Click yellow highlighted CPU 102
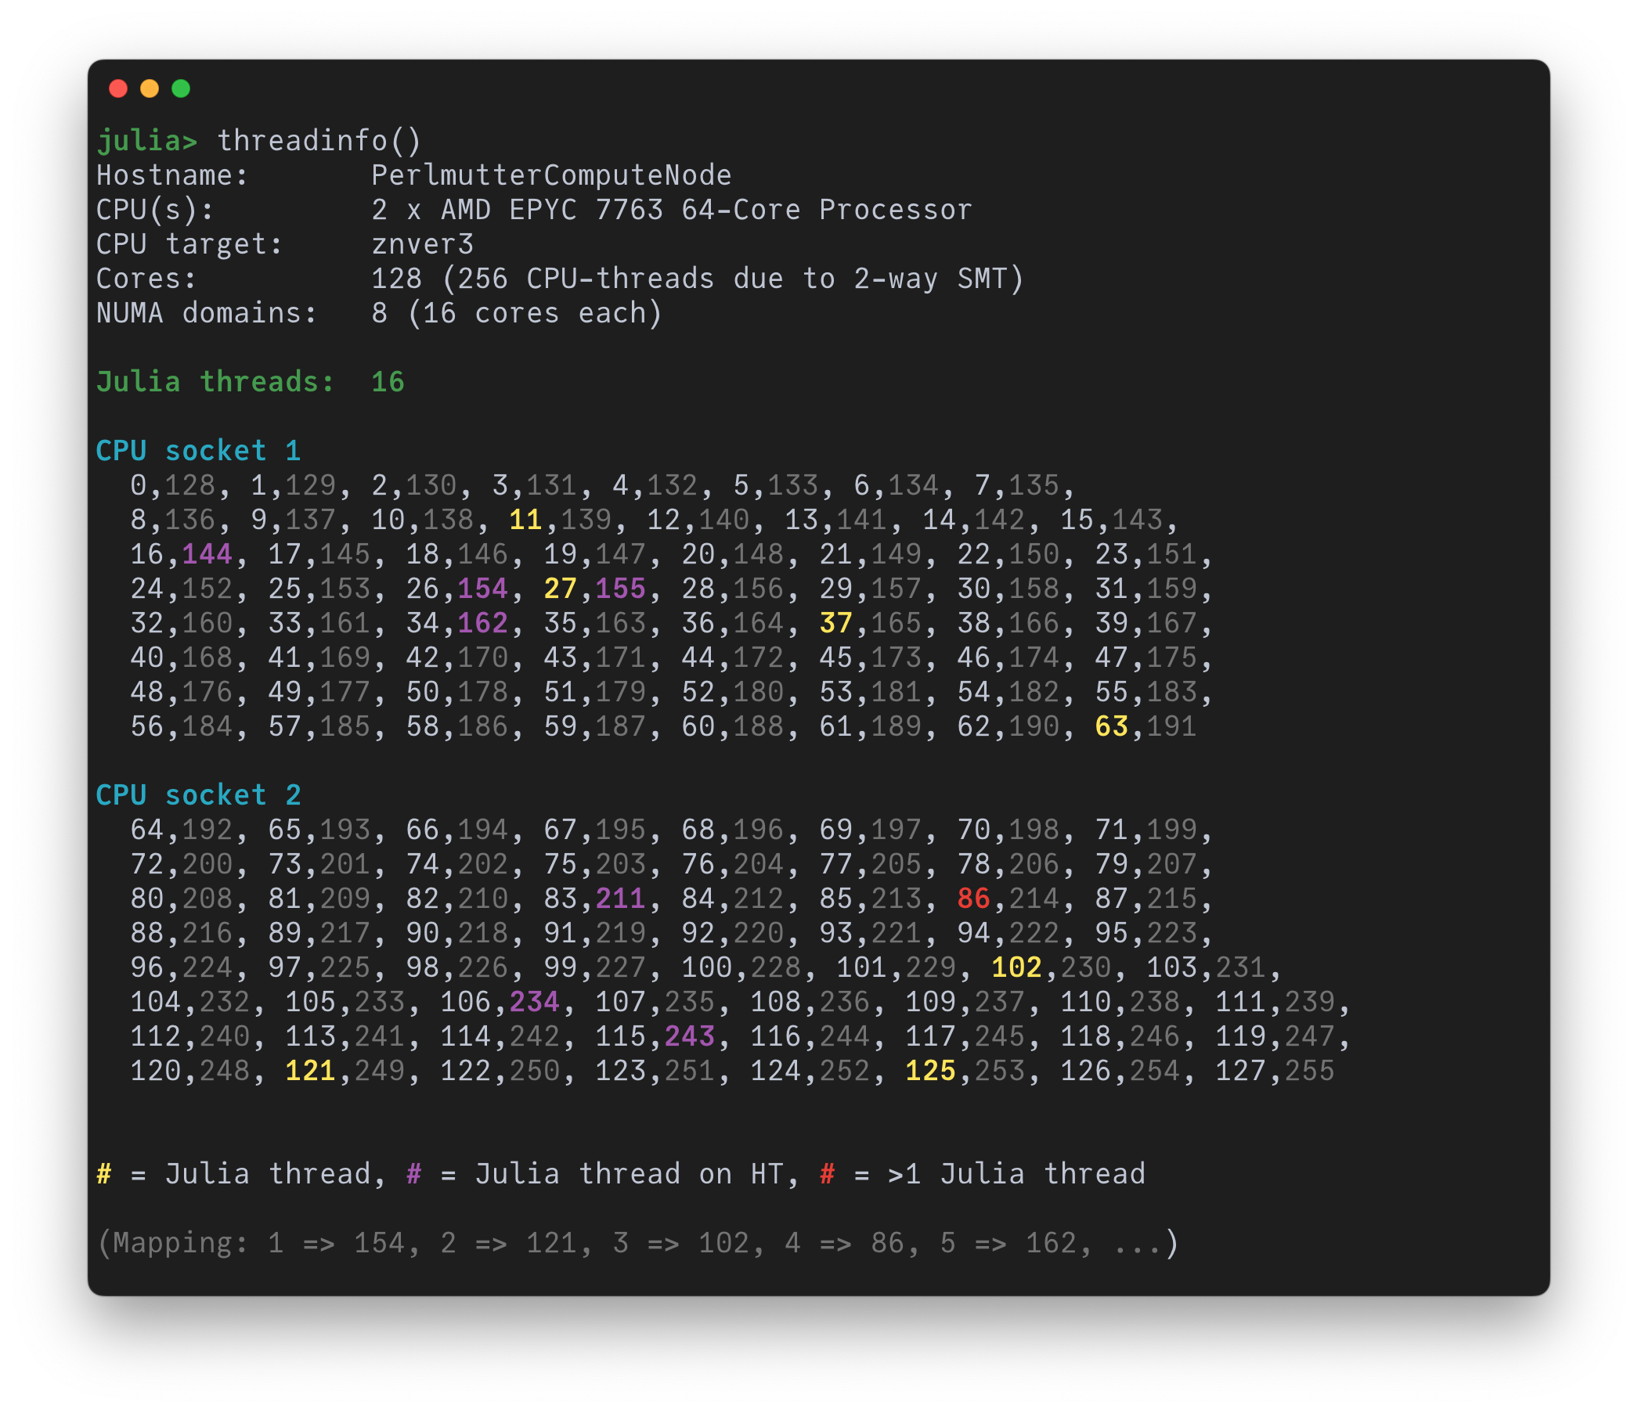This screenshot has height=1412, width=1638. coord(1016,968)
